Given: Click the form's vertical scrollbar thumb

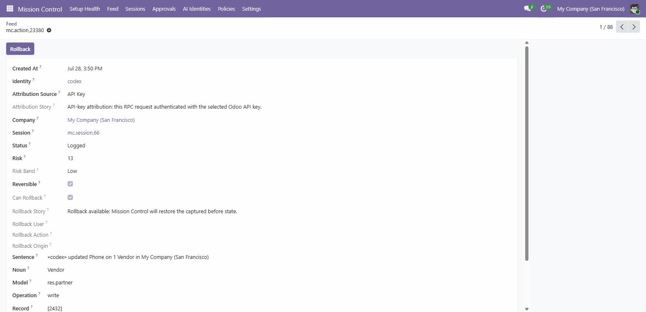Looking at the screenshot, I should pos(527,153).
